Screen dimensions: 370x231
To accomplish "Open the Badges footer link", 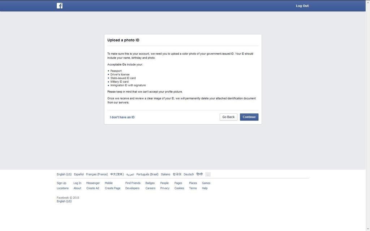I will (150, 183).
